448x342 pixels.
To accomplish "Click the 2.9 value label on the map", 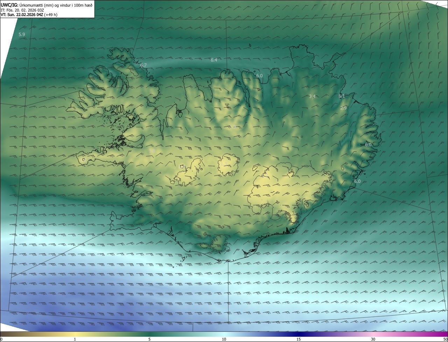I will tap(343, 108).
